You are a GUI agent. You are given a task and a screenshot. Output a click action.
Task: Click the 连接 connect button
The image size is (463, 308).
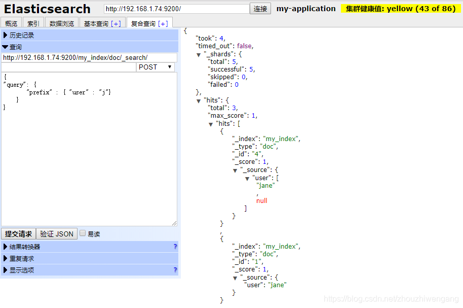[260, 9]
